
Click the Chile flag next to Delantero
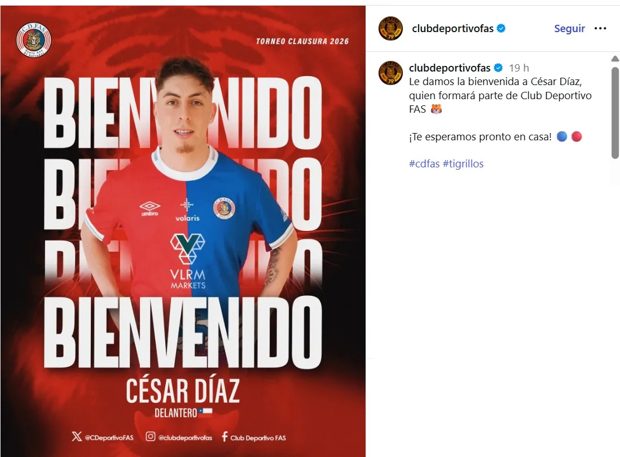coord(205,411)
